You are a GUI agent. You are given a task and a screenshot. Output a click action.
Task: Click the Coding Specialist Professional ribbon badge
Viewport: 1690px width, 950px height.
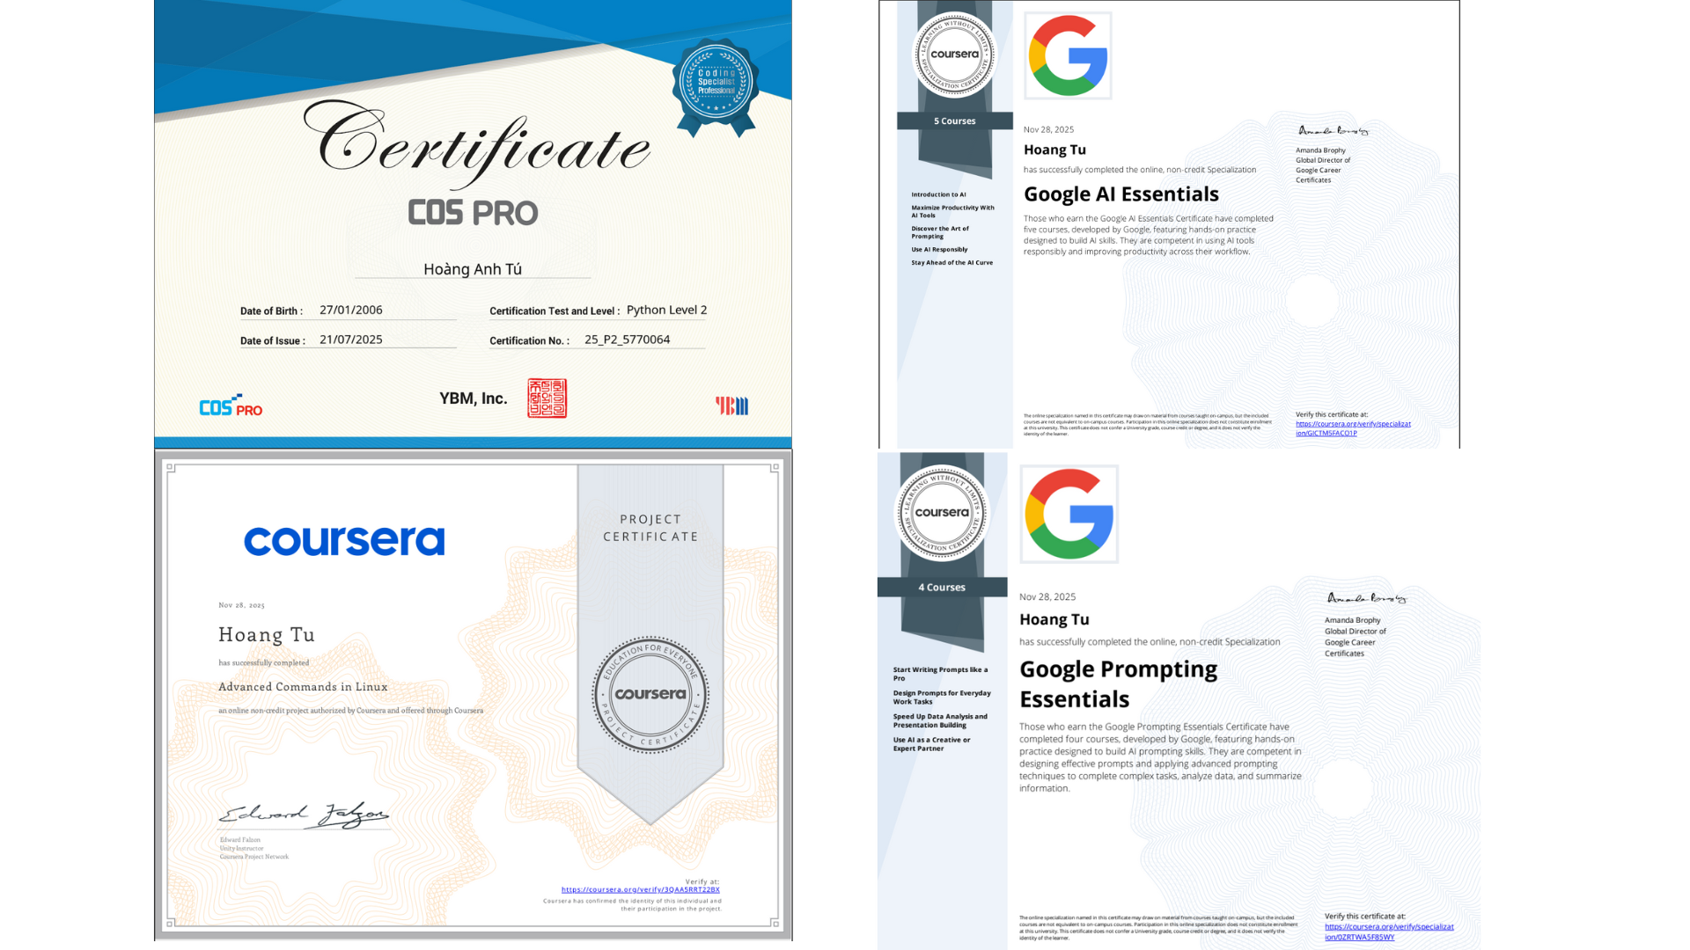(716, 86)
